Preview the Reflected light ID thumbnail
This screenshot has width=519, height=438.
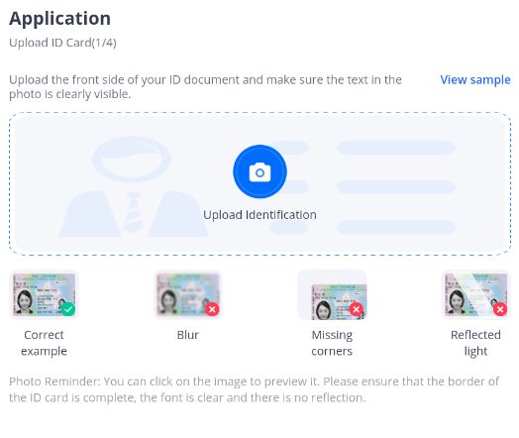pyautogui.click(x=476, y=294)
